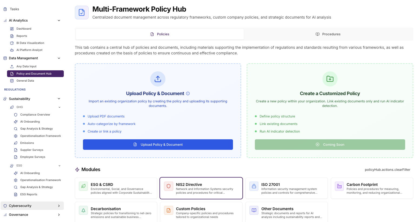This screenshot has width=420, height=222.
Task: Click the General Data icon in sidebar
Action: click(12, 81)
